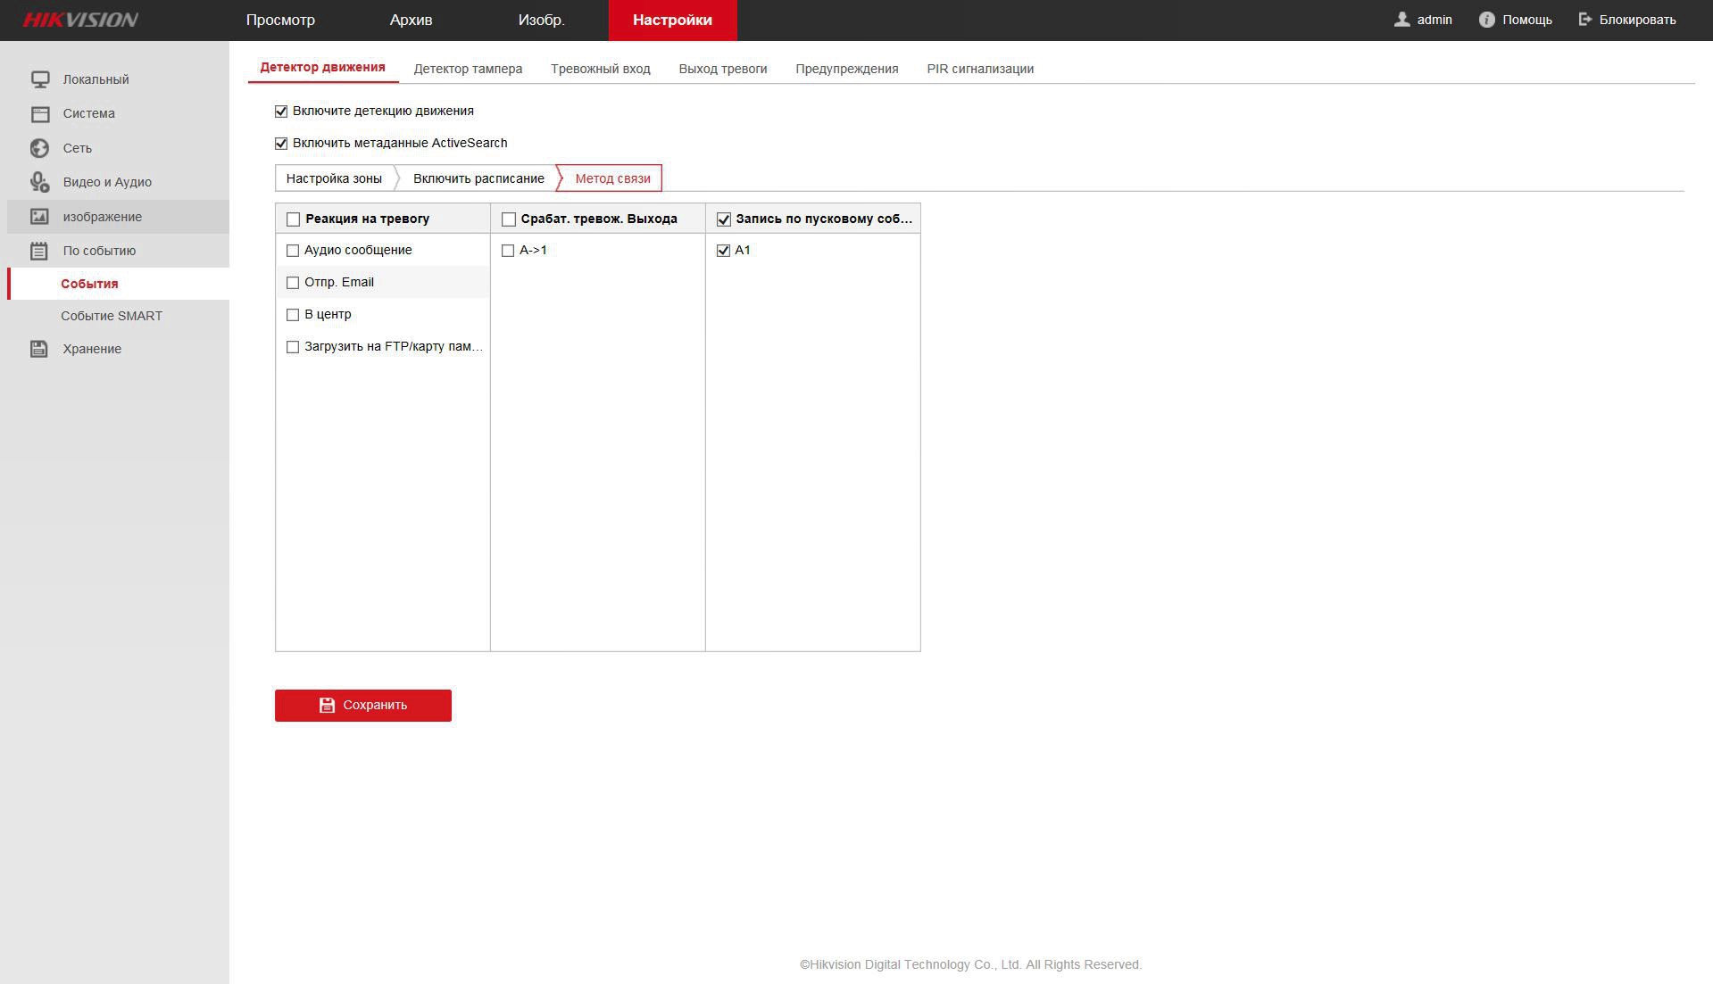
Task: Click the admin account link
Action: [1434, 20]
